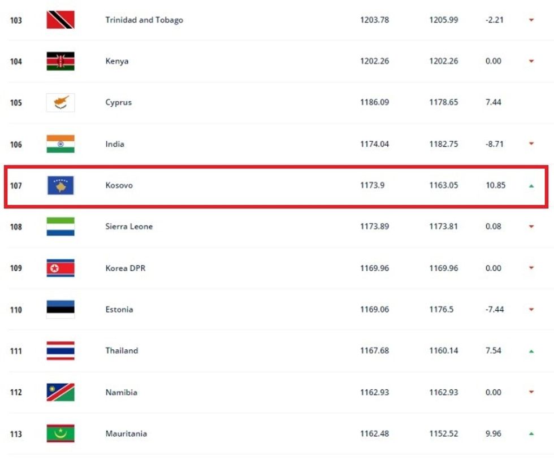This screenshot has width=554, height=469.
Task: Click the Cyprus flag icon
Action: [60, 102]
